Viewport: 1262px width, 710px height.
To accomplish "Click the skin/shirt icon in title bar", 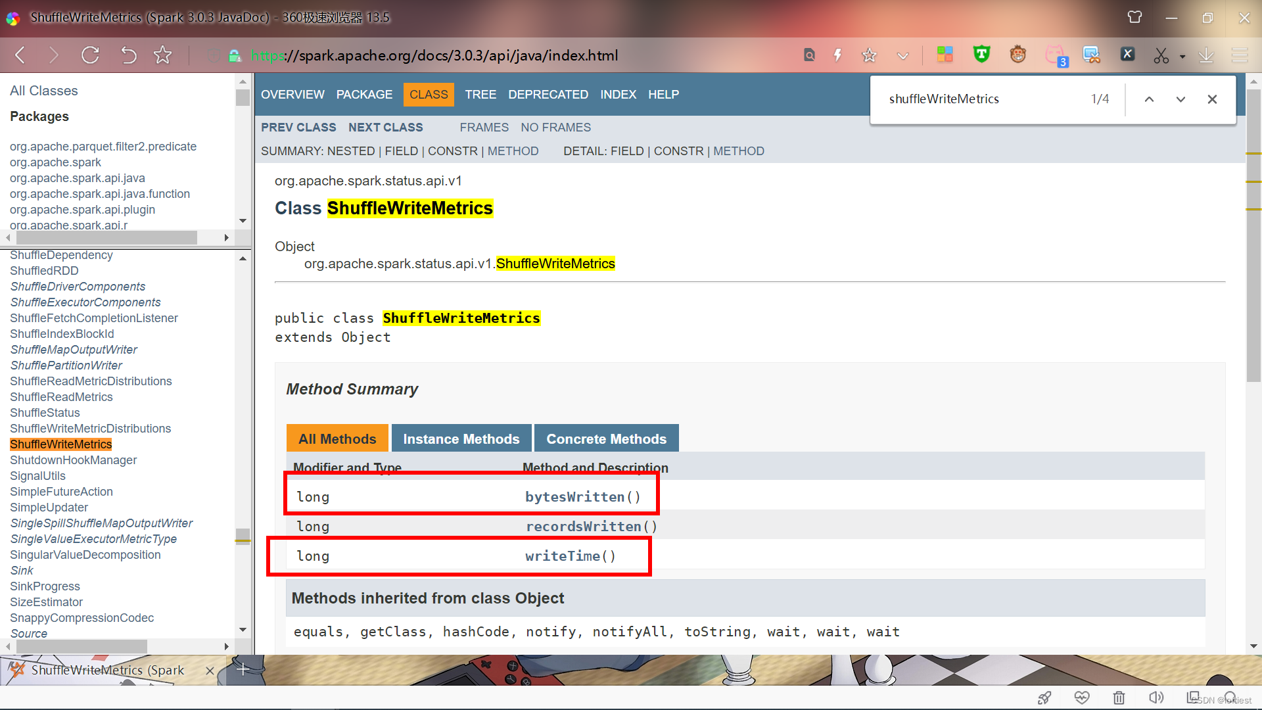I will (1134, 18).
